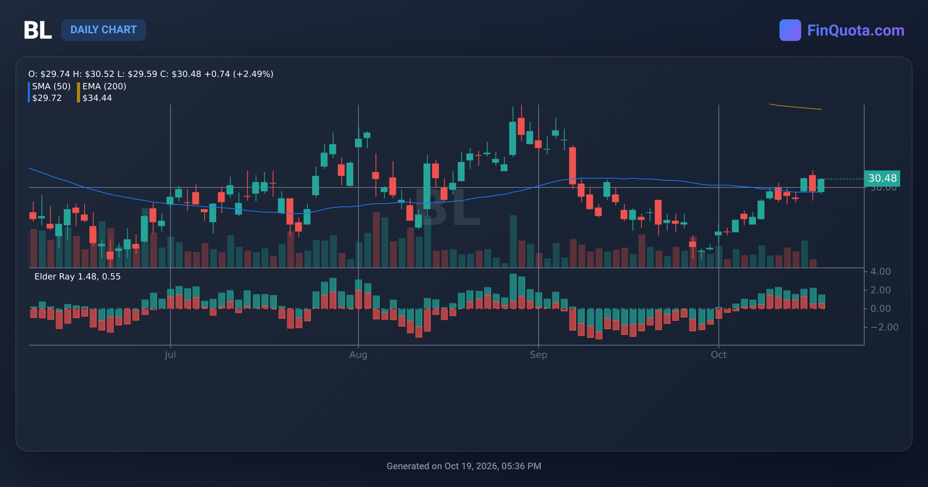
Task: Click the $29.72 SMA value
Action: 47,98
